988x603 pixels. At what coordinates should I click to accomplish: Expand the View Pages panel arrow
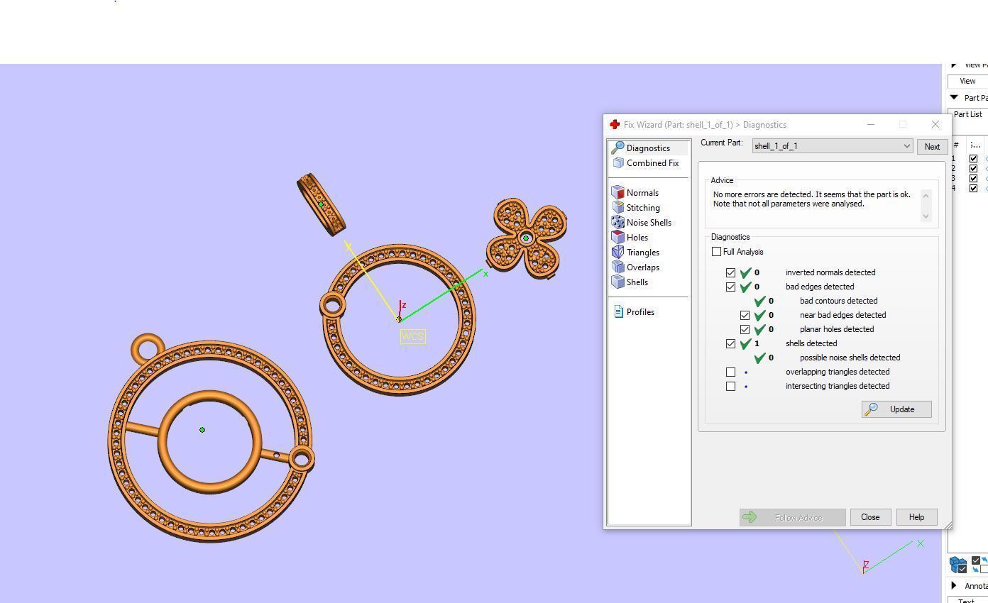point(954,65)
